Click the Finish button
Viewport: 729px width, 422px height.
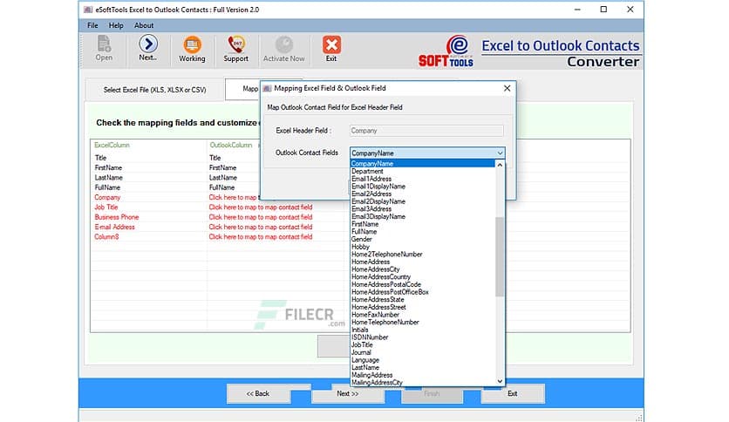click(432, 394)
